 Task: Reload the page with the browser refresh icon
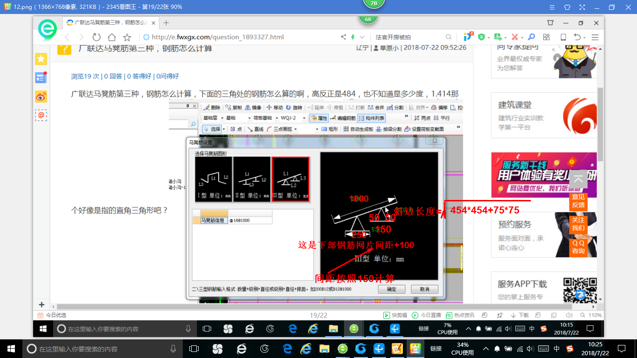[97, 37]
